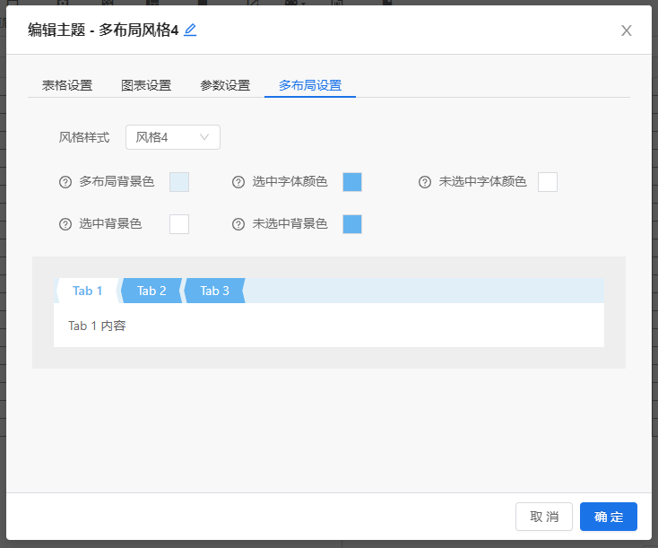Screen dimensions: 658x548
Task: Open the 选中字体颜色 color swatch
Action: (x=352, y=182)
